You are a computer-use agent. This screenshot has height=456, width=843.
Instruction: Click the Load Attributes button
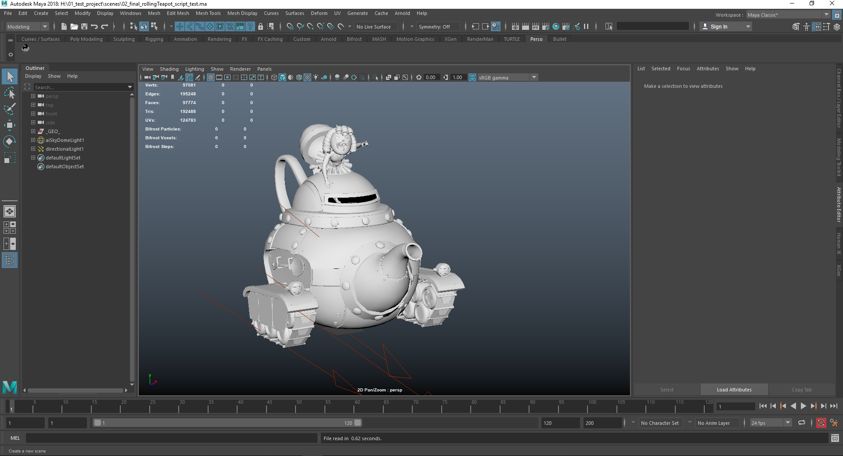pyautogui.click(x=734, y=390)
